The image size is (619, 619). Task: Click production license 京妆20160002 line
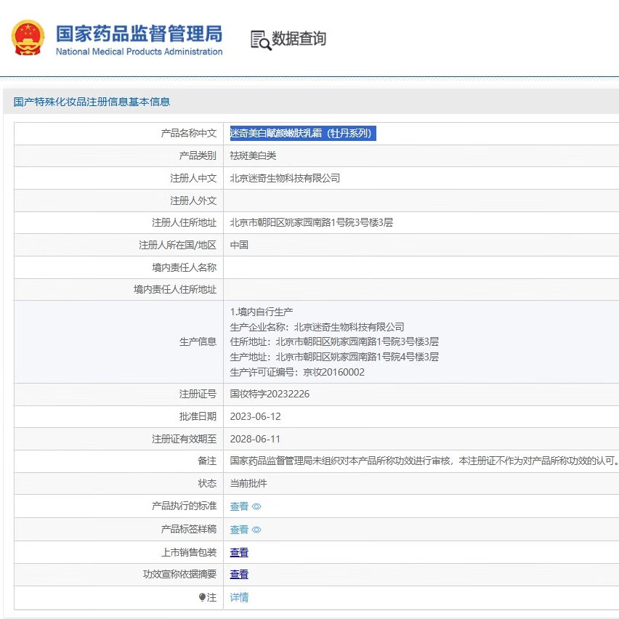pos(297,372)
